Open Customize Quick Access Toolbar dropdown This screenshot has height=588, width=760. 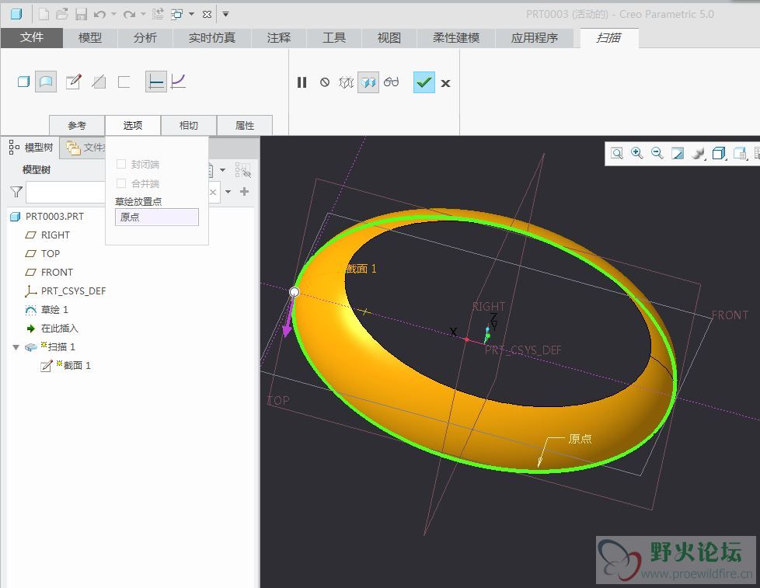point(225,15)
